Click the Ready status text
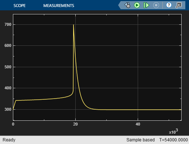 (x=9, y=140)
